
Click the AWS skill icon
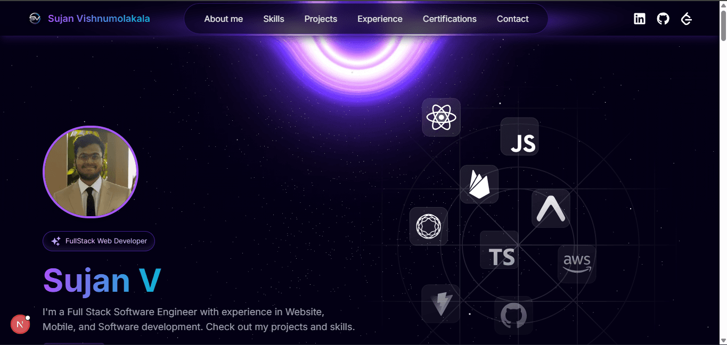pyautogui.click(x=577, y=264)
